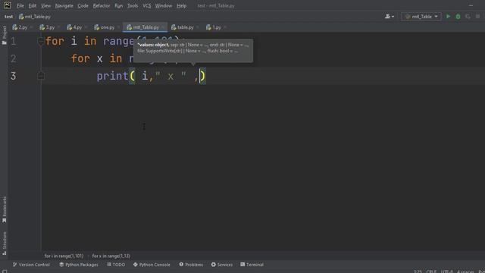Run the mtl_Table configuration
The image size is (485, 273).
click(448, 17)
